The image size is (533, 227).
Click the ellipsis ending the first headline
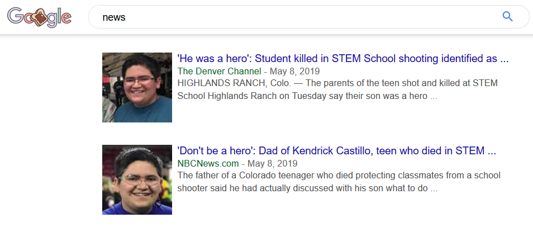tap(504, 60)
